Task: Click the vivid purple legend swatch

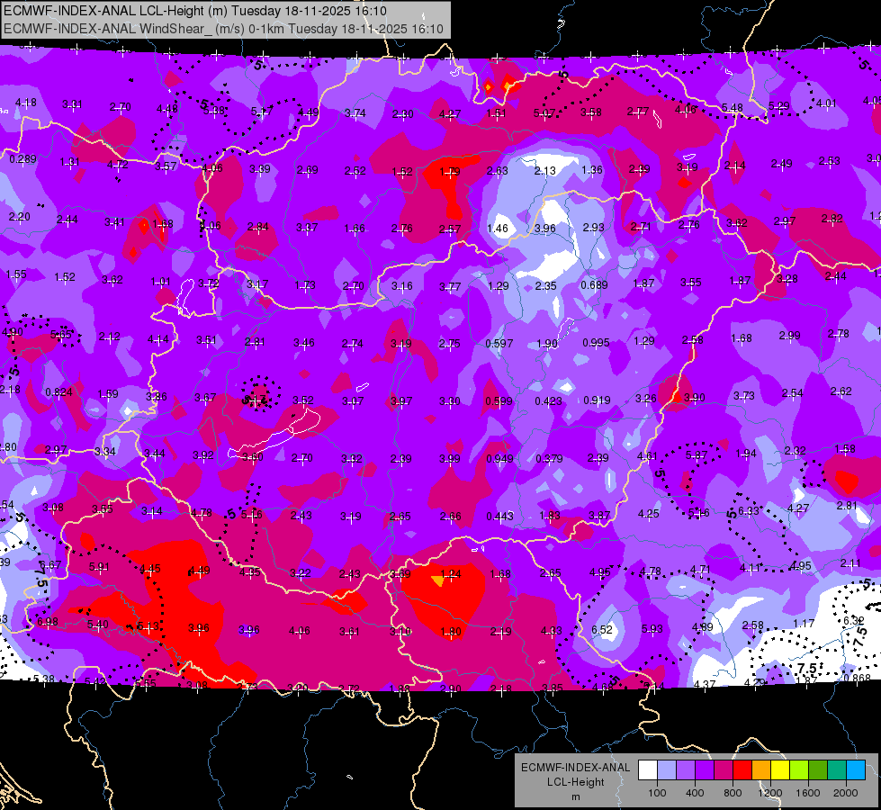Action: click(x=705, y=770)
